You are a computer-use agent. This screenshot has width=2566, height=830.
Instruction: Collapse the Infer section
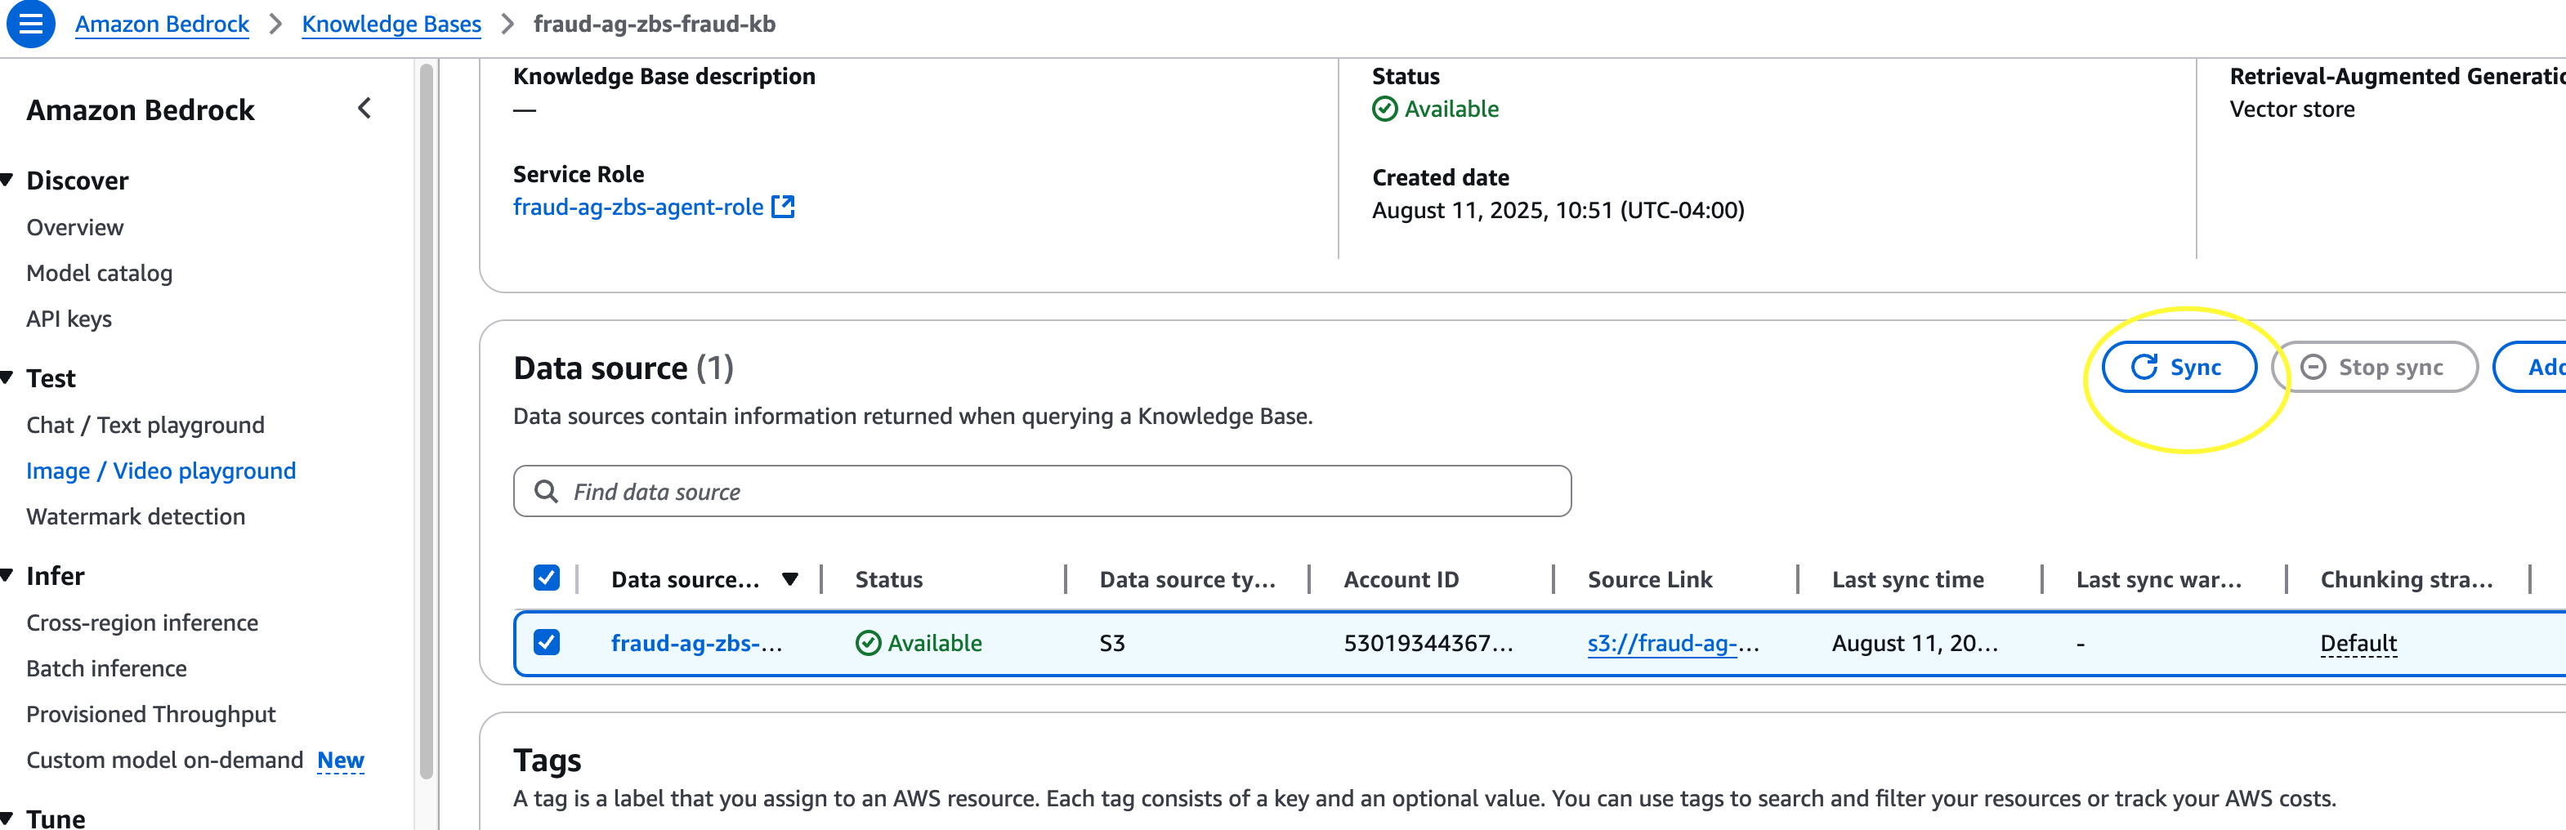pyautogui.click(x=7, y=575)
